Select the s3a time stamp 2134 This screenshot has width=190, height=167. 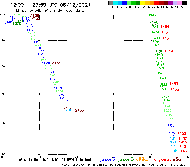(x=56, y=63)
